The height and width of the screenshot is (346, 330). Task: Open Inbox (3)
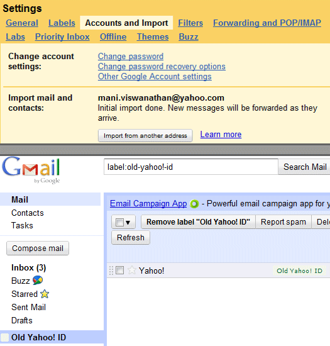[x=29, y=267]
